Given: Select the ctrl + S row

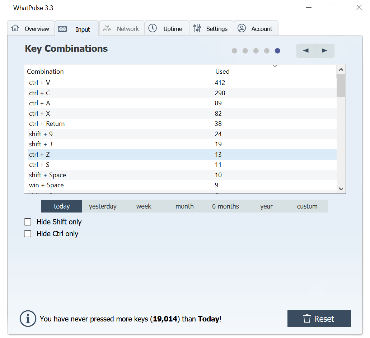Looking at the screenshot, I should (x=182, y=165).
